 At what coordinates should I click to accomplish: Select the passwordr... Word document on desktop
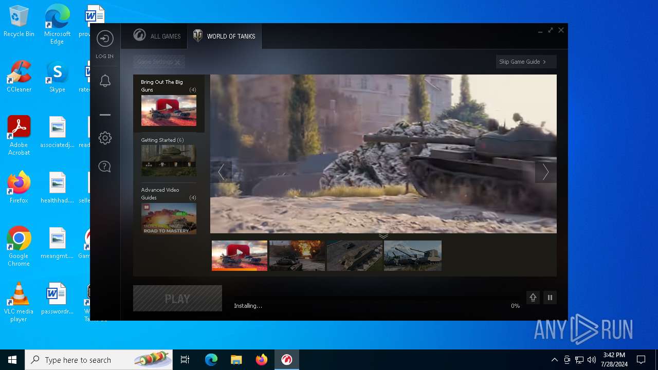[57, 299]
